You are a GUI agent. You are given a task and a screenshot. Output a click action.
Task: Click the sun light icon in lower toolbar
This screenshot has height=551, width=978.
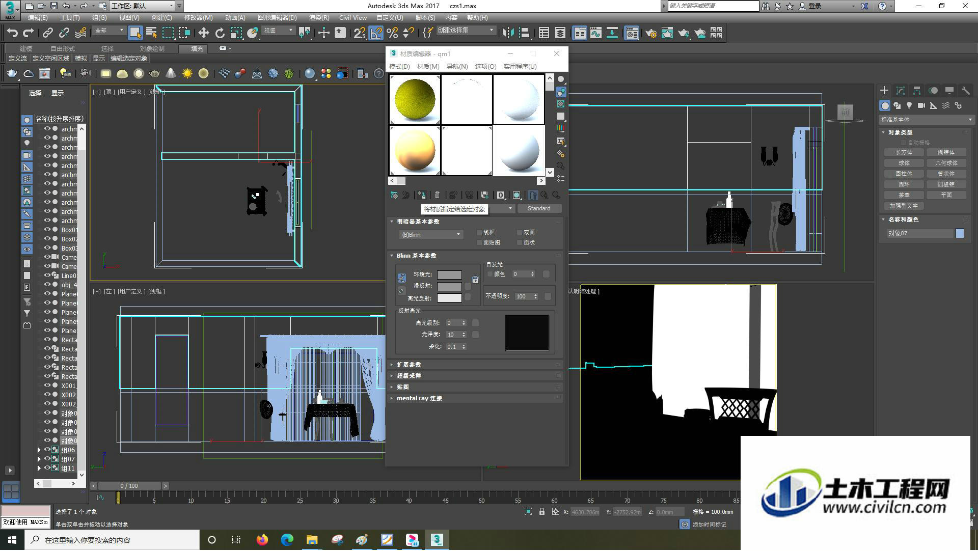[187, 74]
